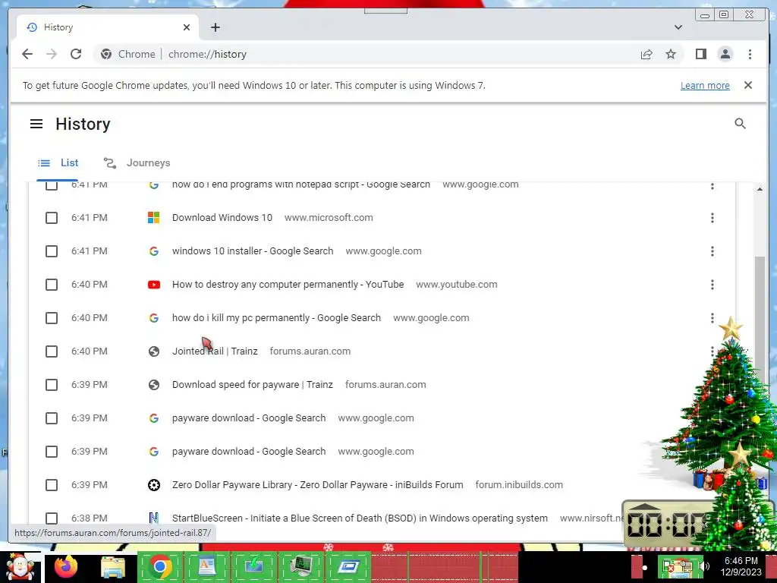Open the document editor taskbar icon
This screenshot has width=777, height=583.
click(206, 566)
